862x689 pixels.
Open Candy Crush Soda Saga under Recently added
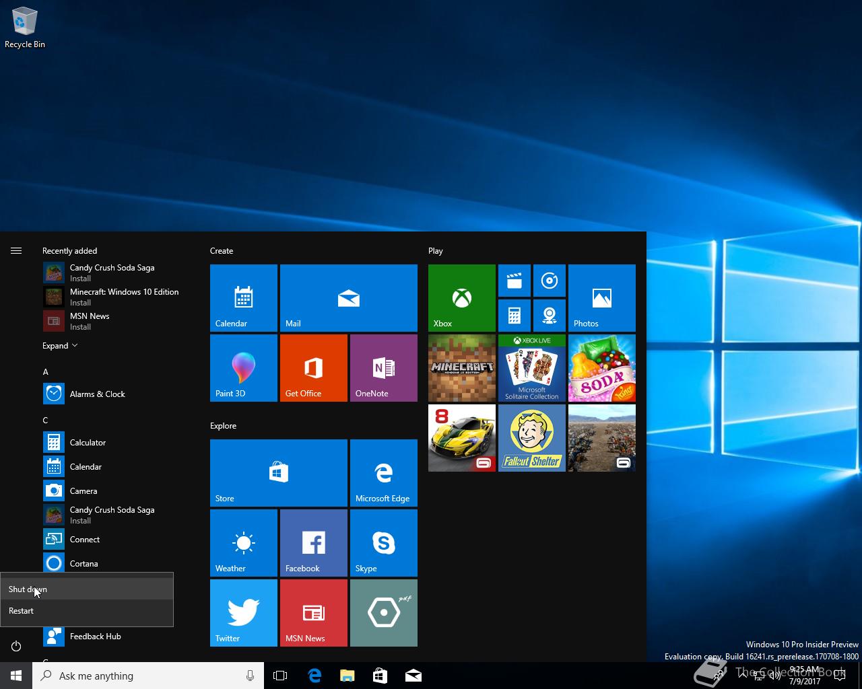click(114, 273)
